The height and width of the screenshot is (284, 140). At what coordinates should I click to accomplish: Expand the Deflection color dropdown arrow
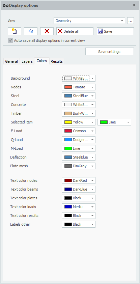(x=92, y=157)
